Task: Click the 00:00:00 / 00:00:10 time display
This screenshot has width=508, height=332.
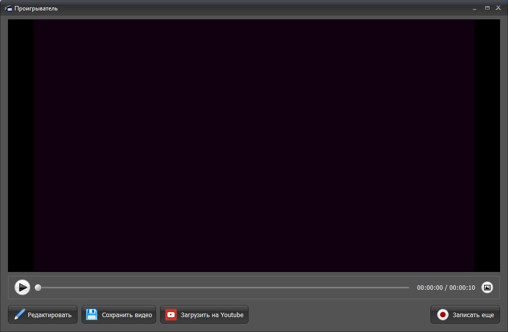Action: coord(446,288)
